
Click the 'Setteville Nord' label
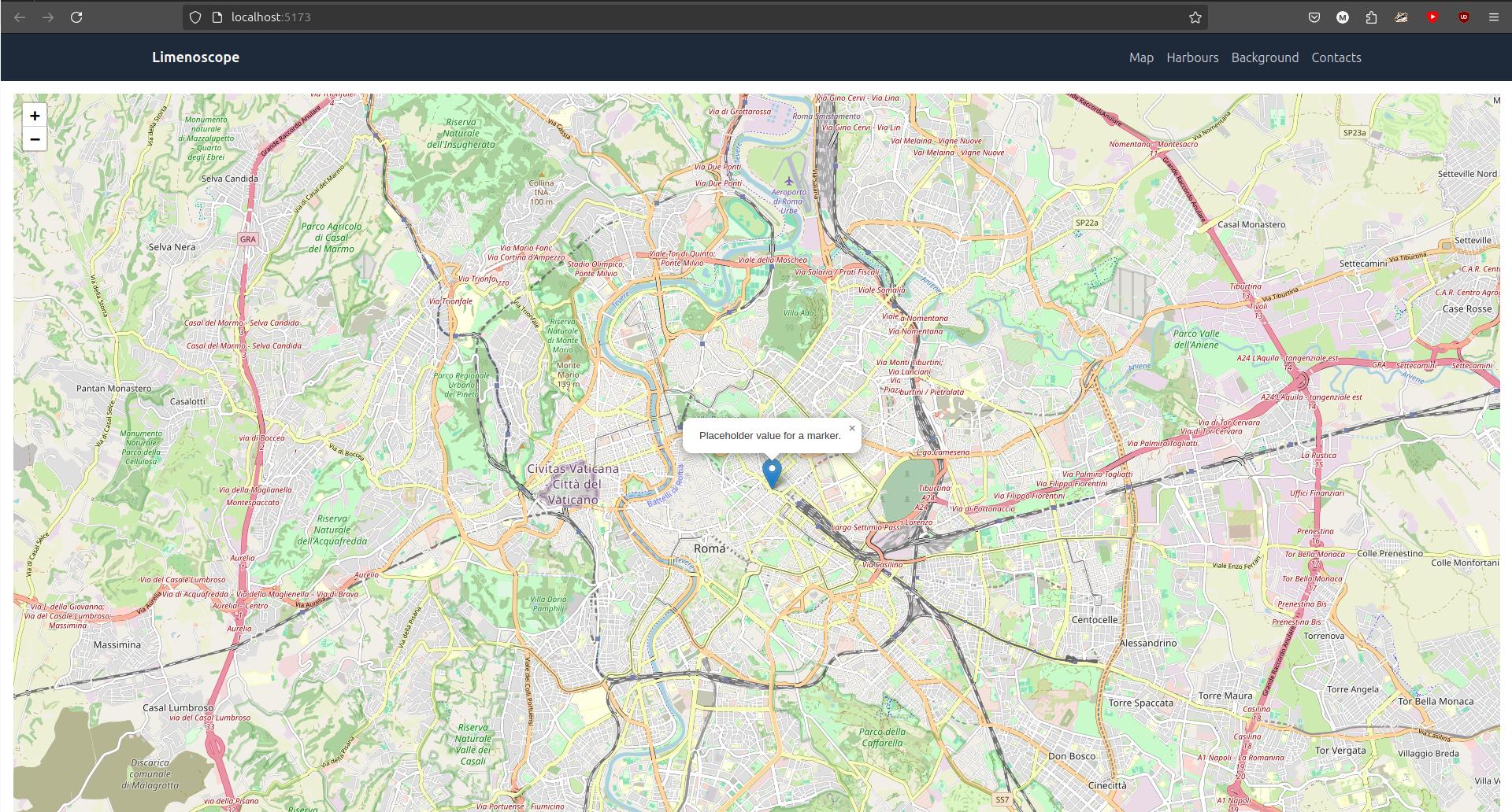[x=1467, y=175]
